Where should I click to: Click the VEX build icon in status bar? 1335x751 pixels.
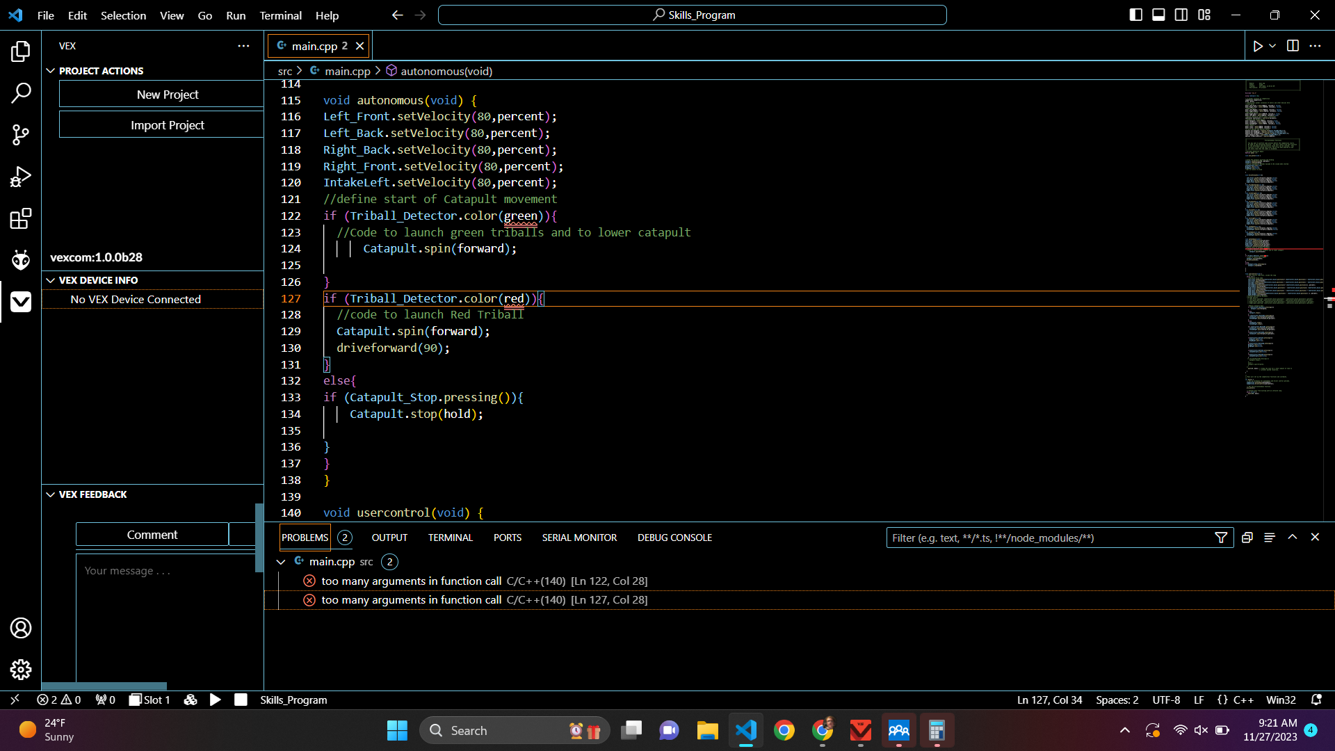[191, 700]
